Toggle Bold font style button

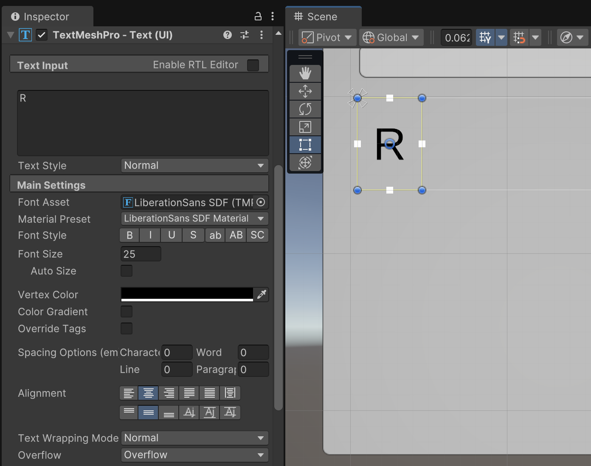point(130,235)
